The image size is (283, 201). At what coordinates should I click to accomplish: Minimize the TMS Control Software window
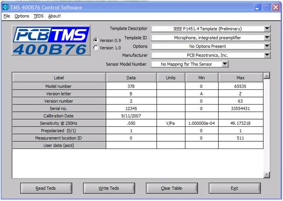coord(257,8)
